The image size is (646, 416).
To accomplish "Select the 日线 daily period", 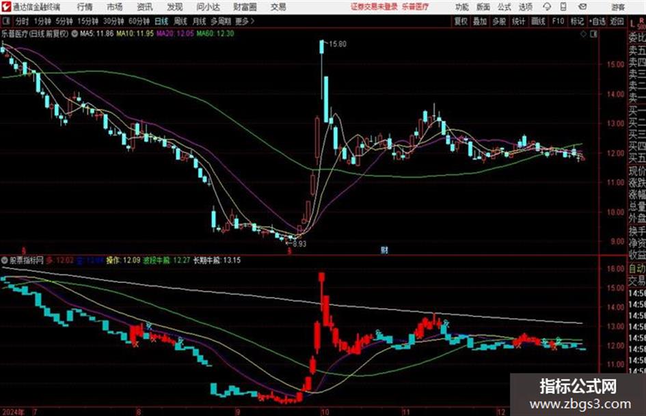I will (161, 21).
